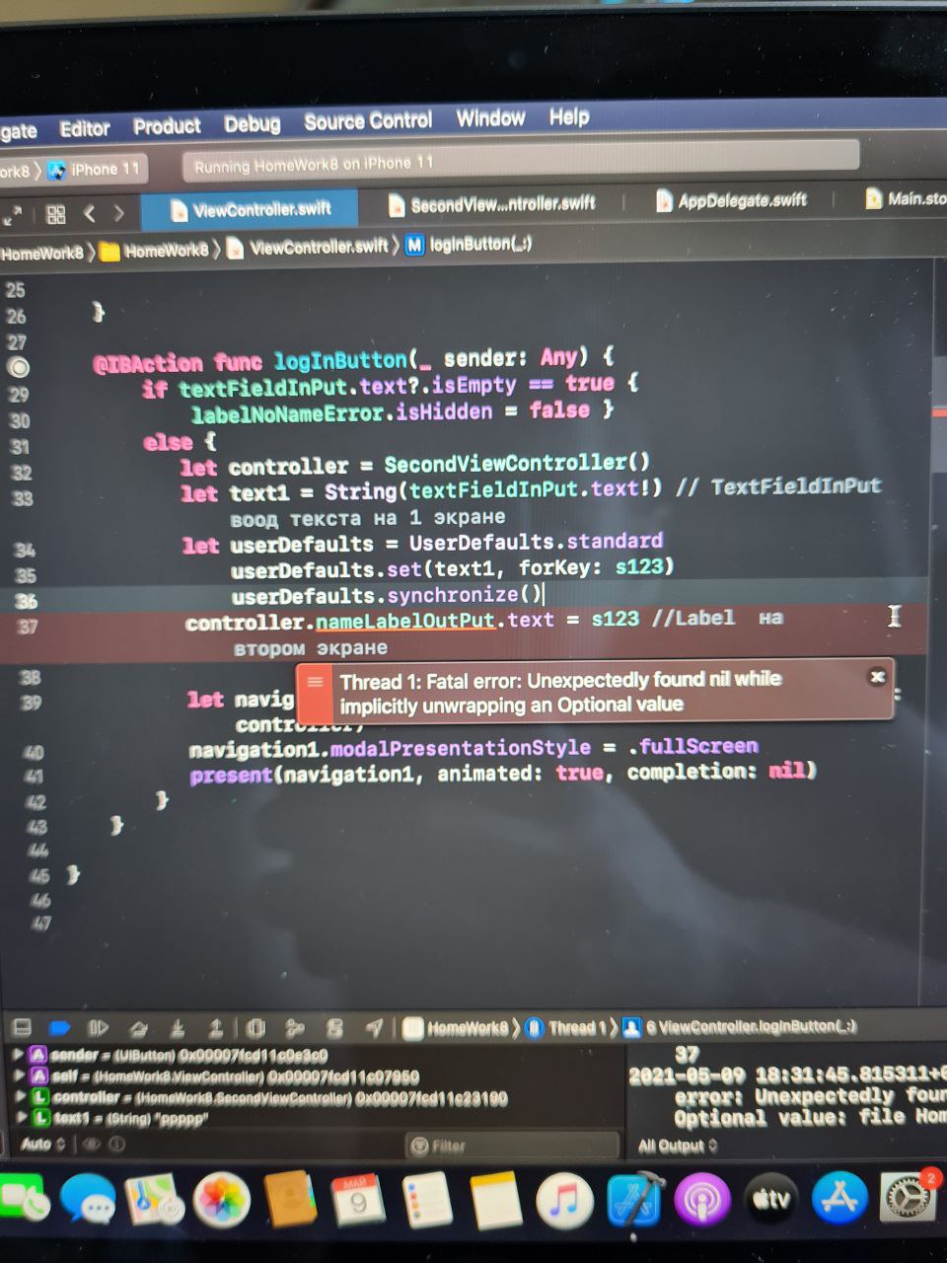Expand the editor with the arrows icon
Viewport: 947px width, 1263px height.
tap(12, 214)
